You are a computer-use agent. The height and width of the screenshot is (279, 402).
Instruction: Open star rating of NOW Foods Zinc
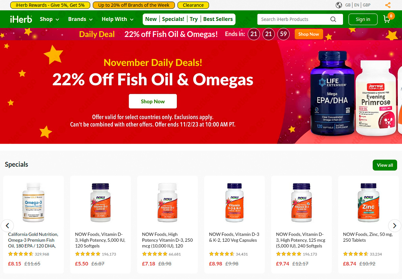click(356, 254)
